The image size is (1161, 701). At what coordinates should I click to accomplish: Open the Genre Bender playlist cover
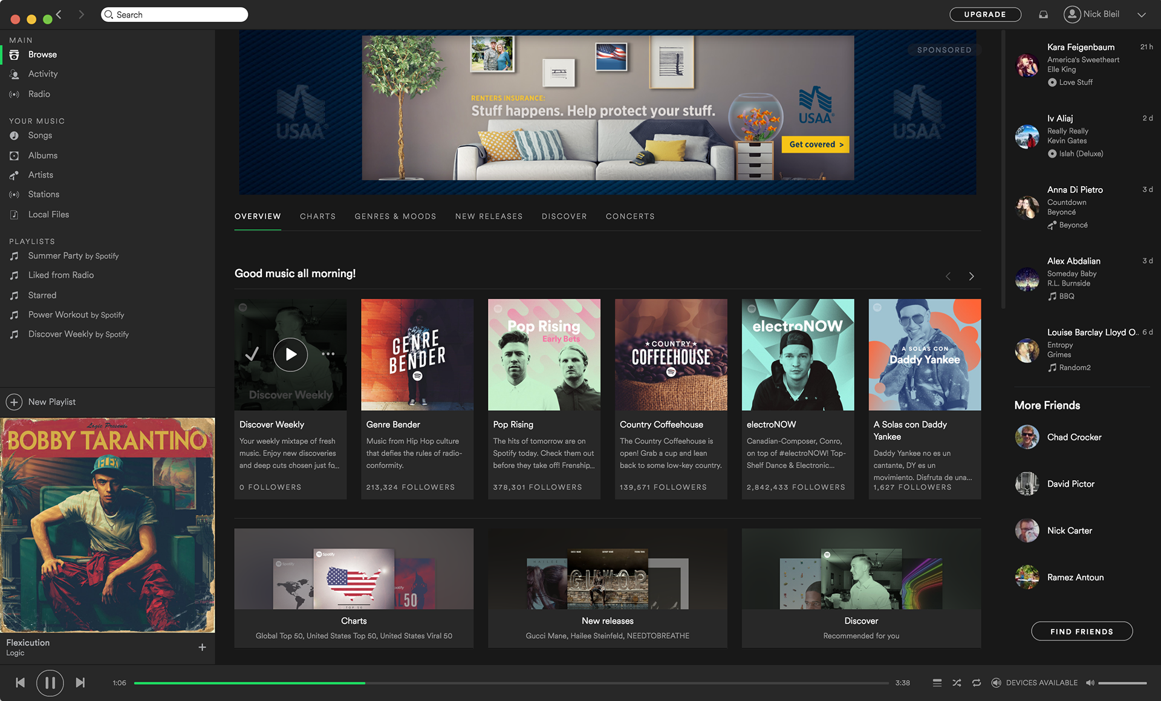(417, 355)
